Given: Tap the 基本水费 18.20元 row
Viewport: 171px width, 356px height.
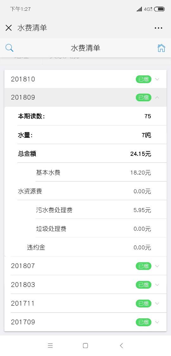Looking at the screenshot, I should (101, 173).
